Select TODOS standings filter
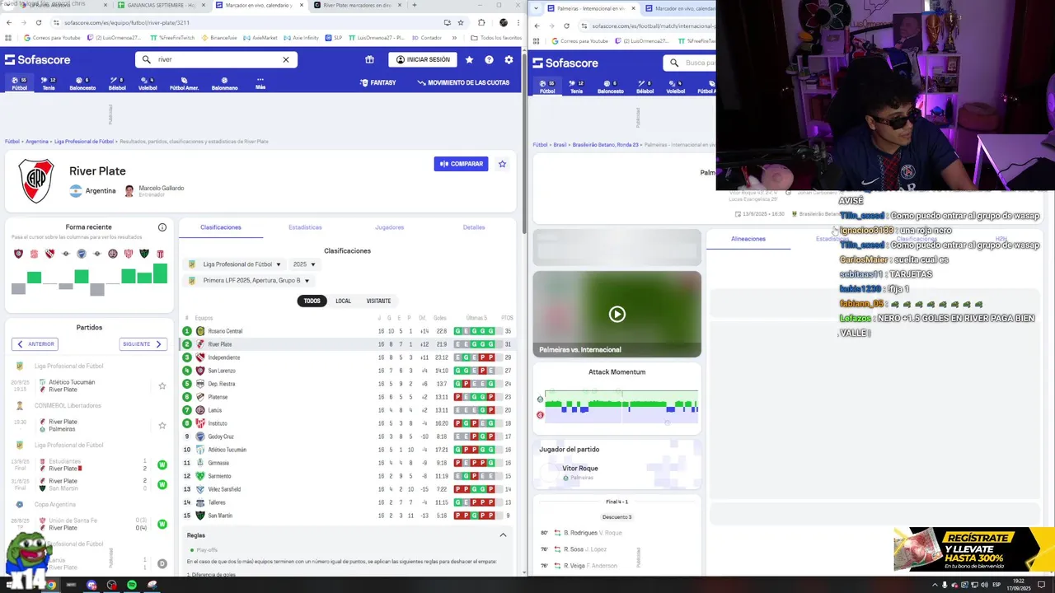The height and width of the screenshot is (593, 1055). click(x=312, y=301)
